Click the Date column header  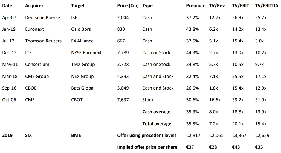click(7, 5)
